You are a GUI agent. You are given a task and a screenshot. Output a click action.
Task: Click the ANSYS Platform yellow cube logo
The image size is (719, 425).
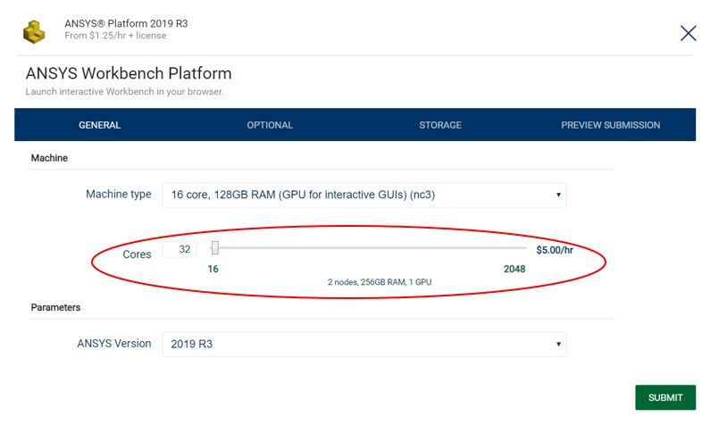34,31
